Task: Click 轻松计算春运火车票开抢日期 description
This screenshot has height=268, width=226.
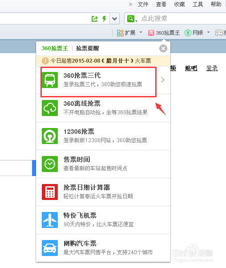Action: [98, 196]
